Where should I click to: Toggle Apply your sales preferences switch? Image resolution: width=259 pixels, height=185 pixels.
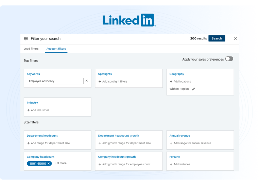pyautogui.click(x=229, y=59)
